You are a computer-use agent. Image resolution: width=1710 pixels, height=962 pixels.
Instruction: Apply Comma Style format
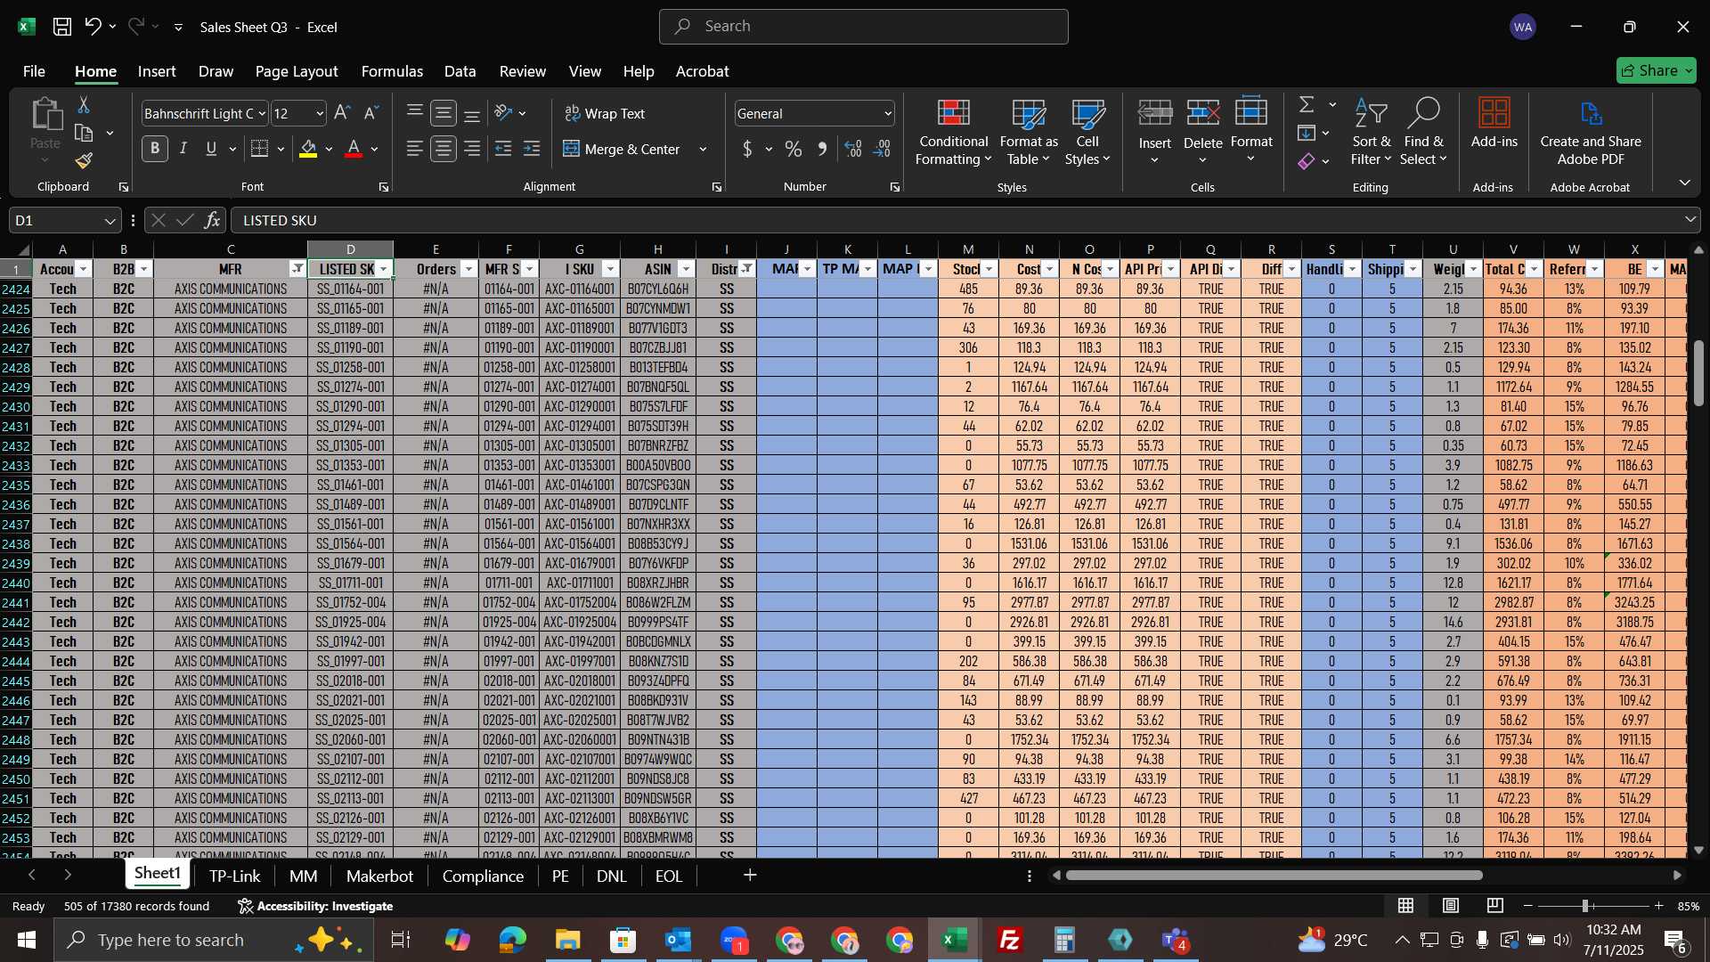[x=822, y=149]
